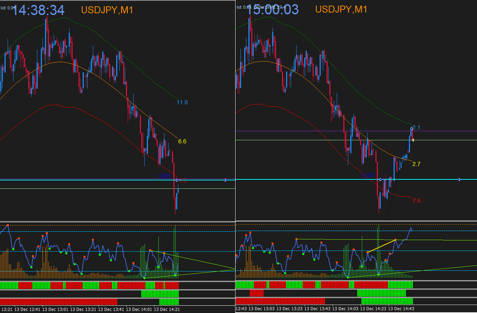Click time label 13 Dec 14:01

point(139,309)
